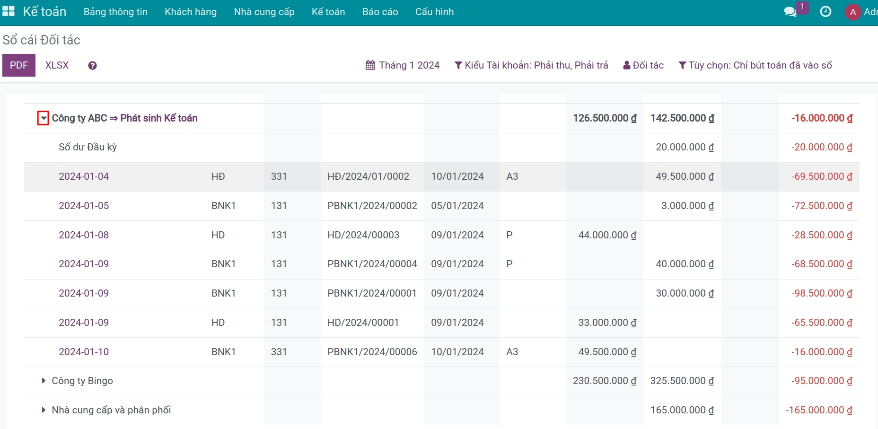Open the Kiểu Tài khoản filter dropdown
878x429 pixels.
point(531,65)
